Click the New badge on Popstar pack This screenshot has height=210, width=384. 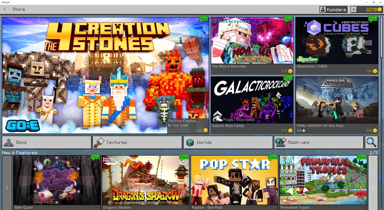coord(273,157)
